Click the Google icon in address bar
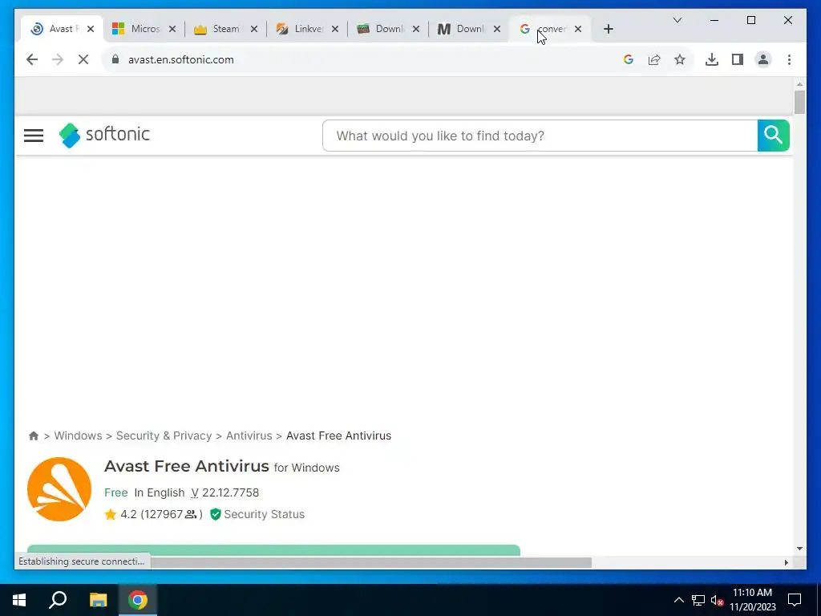The image size is (821, 616). pyautogui.click(x=629, y=59)
